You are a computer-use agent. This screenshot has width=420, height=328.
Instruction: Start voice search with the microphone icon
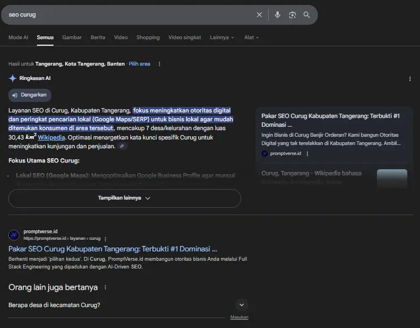[278, 15]
